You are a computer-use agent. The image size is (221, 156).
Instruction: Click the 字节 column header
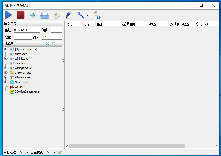(x=89, y=24)
